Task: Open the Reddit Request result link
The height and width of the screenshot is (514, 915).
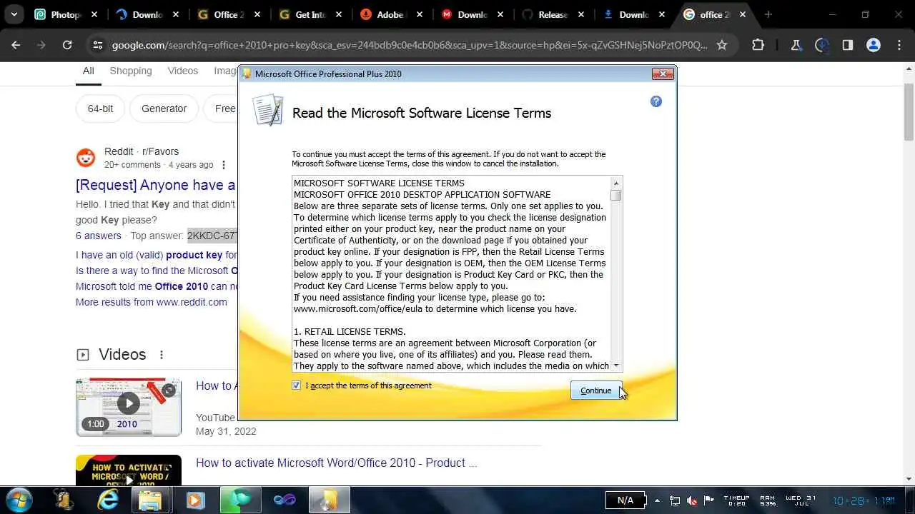Action: point(156,185)
